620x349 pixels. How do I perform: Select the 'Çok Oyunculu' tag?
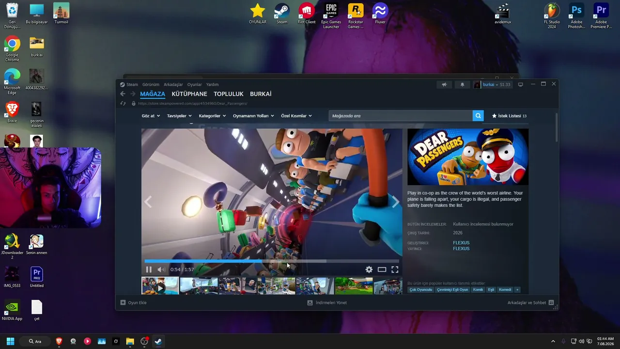point(420,290)
